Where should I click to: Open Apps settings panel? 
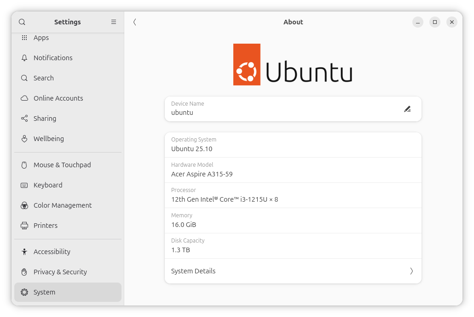click(41, 38)
